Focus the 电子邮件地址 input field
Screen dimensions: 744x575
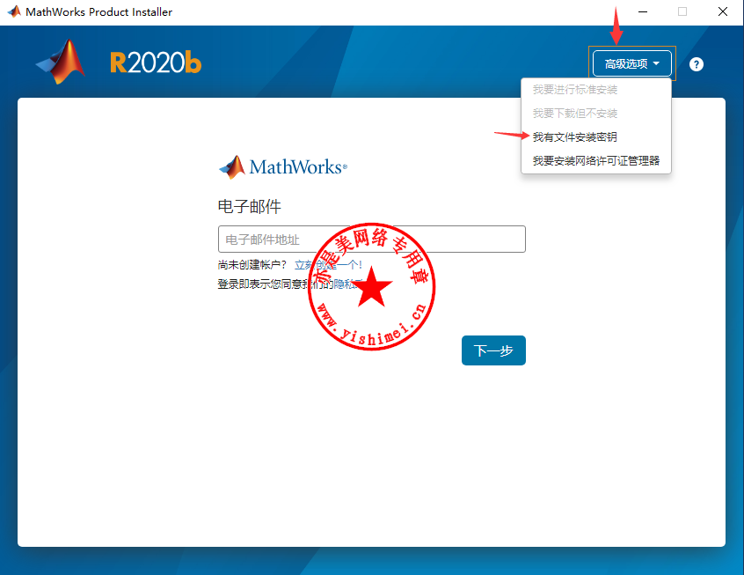click(371, 239)
